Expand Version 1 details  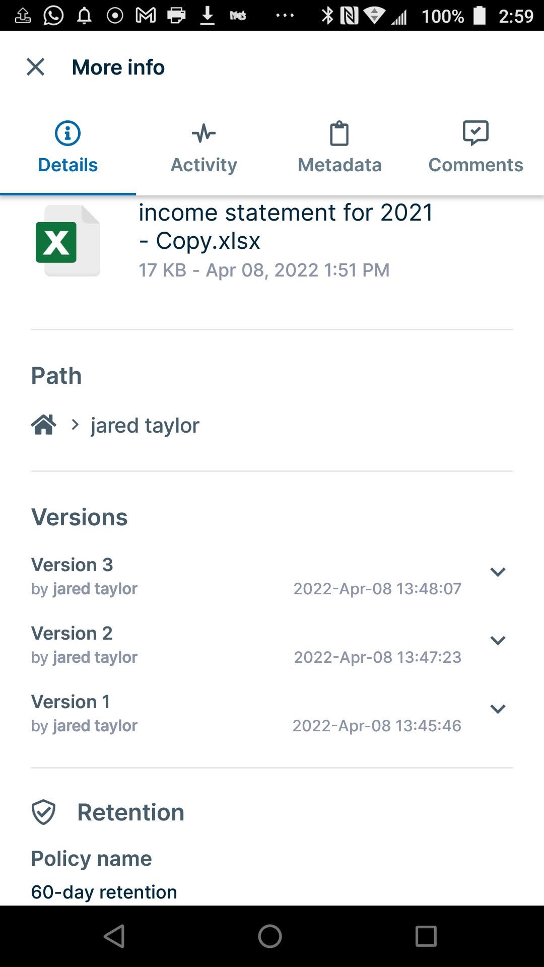click(x=498, y=709)
